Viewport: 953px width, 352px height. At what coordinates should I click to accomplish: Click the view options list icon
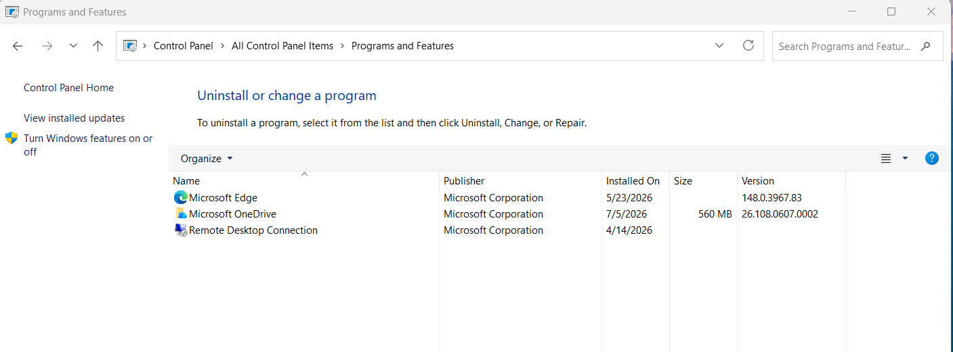(x=885, y=159)
